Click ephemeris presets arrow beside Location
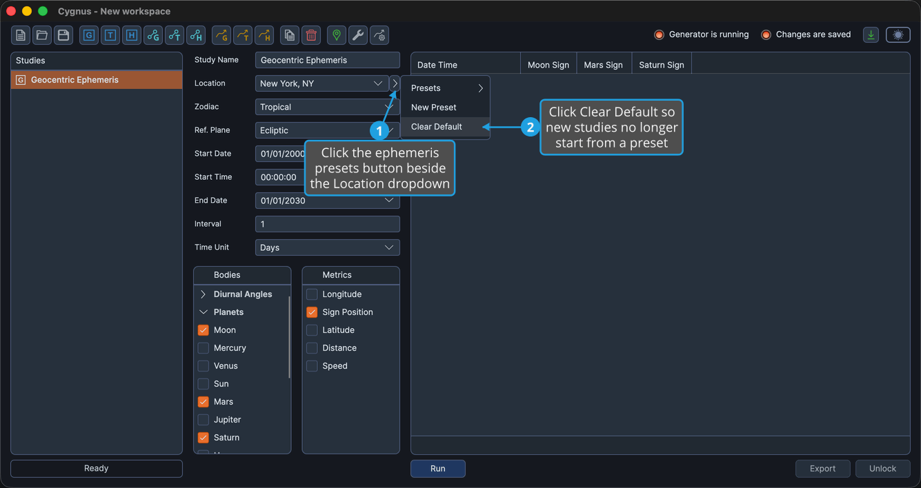 (395, 83)
